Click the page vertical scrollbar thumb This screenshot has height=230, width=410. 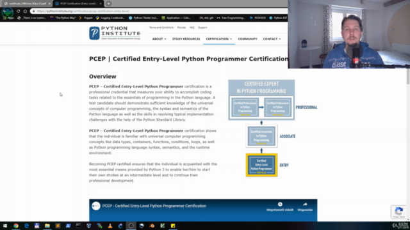408,76
